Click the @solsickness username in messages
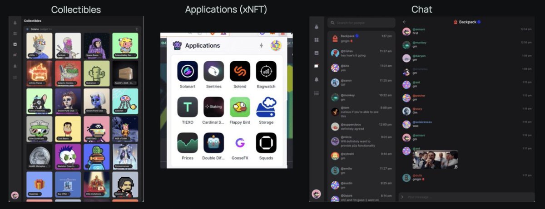 pyautogui.click(x=422, y=122)
